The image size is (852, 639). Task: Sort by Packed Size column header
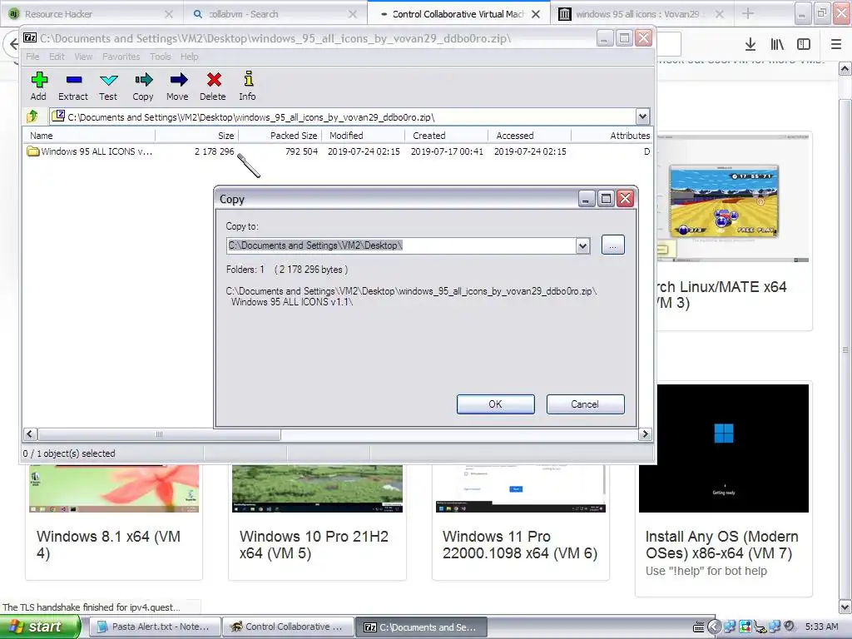(x=280, y=136)
